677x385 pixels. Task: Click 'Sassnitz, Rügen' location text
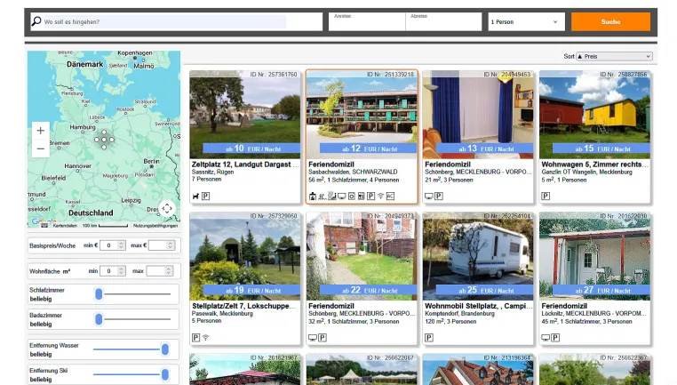point(213,172)
